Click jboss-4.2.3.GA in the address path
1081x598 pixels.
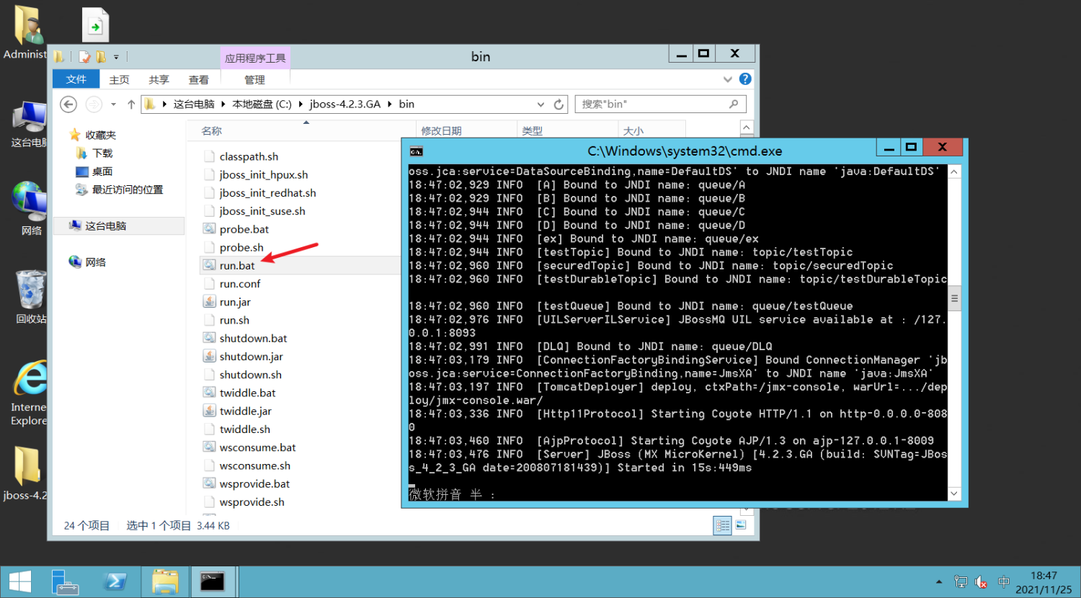pos(345,104)
